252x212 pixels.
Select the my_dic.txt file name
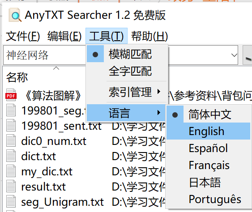47,172
